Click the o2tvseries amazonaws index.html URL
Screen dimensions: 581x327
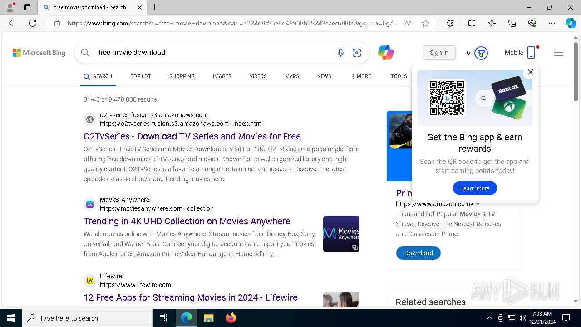181,124
